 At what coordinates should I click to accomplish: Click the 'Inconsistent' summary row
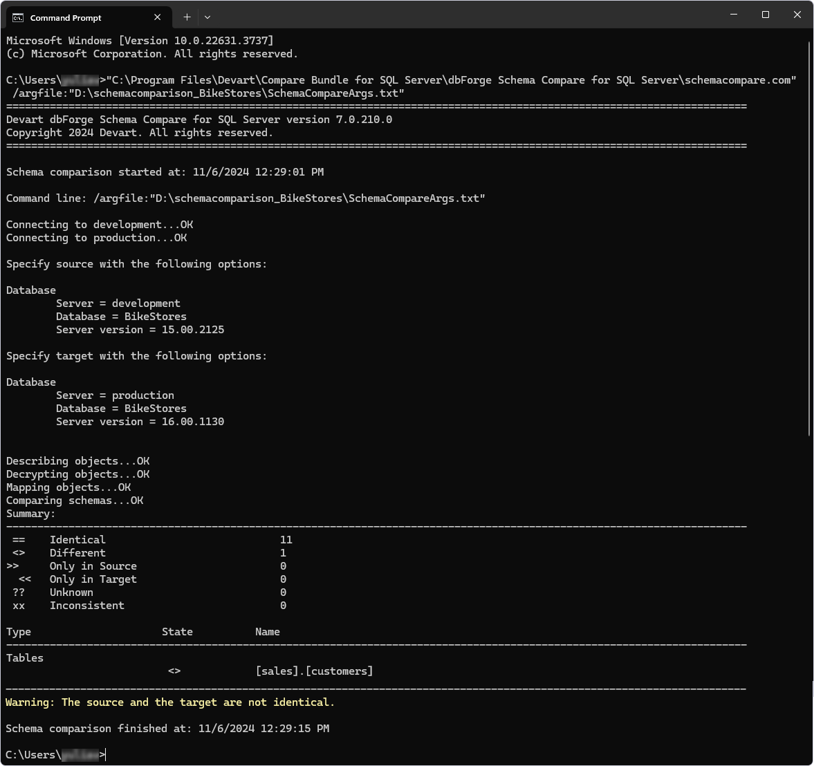(149, 606)
